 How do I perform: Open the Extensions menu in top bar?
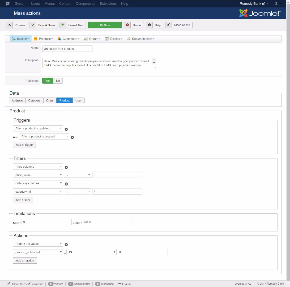tap(108, 3)
